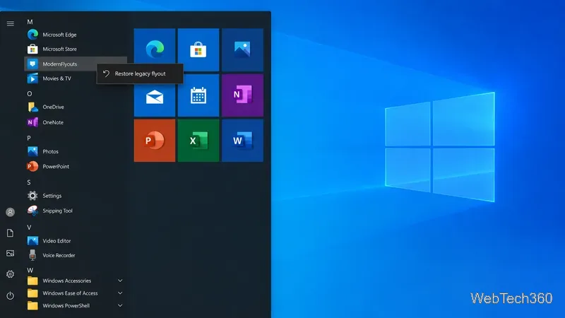565x318 pixels.
Task: Click the PowerPoint text in app list
Action: (x=56, y=166)
